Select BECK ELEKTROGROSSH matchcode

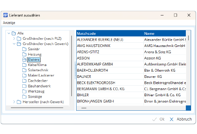[x=110, y=83]
